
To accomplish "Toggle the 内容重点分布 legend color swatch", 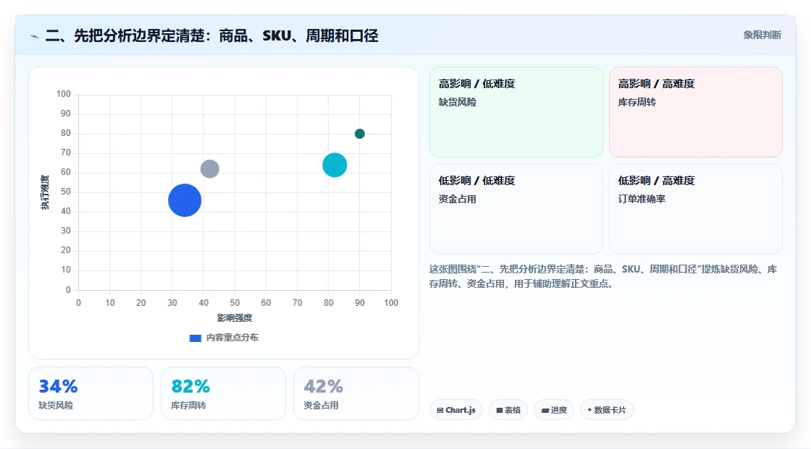I will click(195, 338).
